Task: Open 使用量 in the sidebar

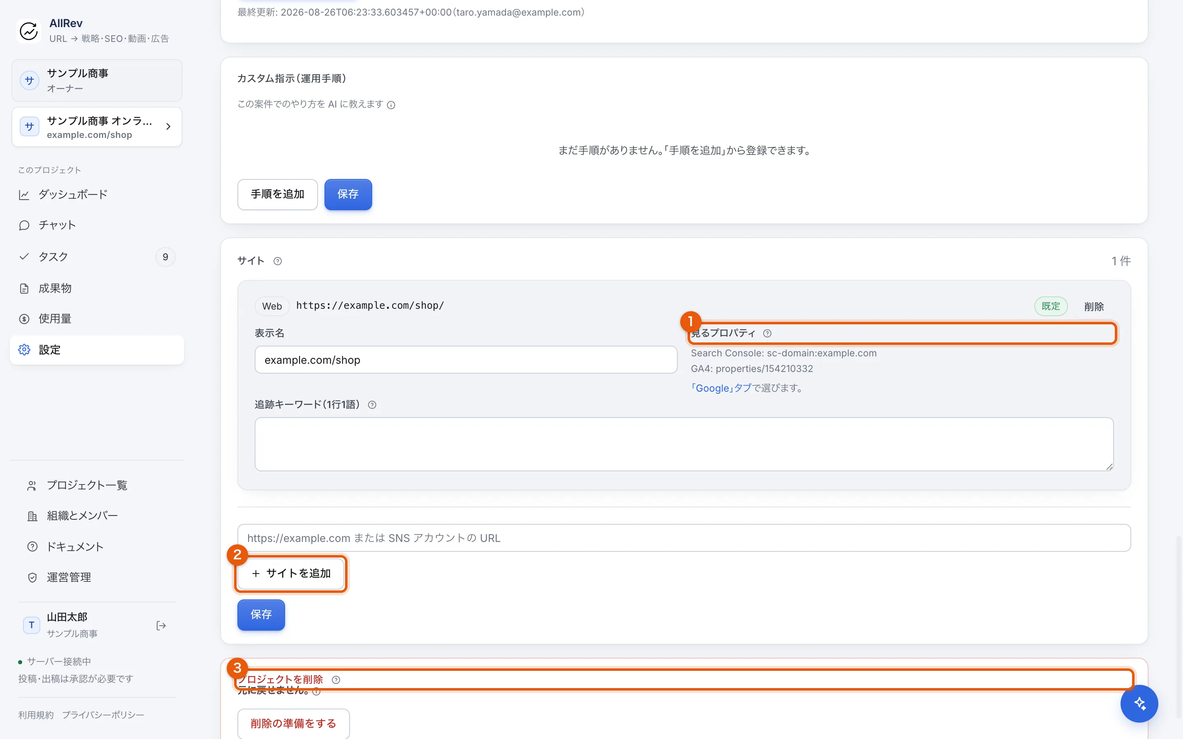Action: (x=97, y=319)
